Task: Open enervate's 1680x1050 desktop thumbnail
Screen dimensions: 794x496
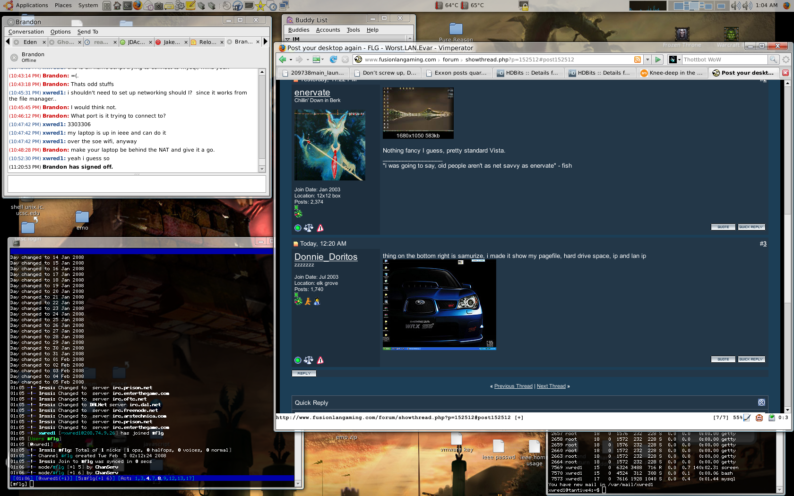Action: pyautogui.click(x=418, y=113)
